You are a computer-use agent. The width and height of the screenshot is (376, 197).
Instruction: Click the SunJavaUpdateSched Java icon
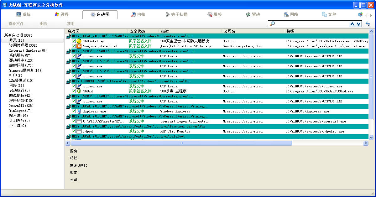click(79, 46)
